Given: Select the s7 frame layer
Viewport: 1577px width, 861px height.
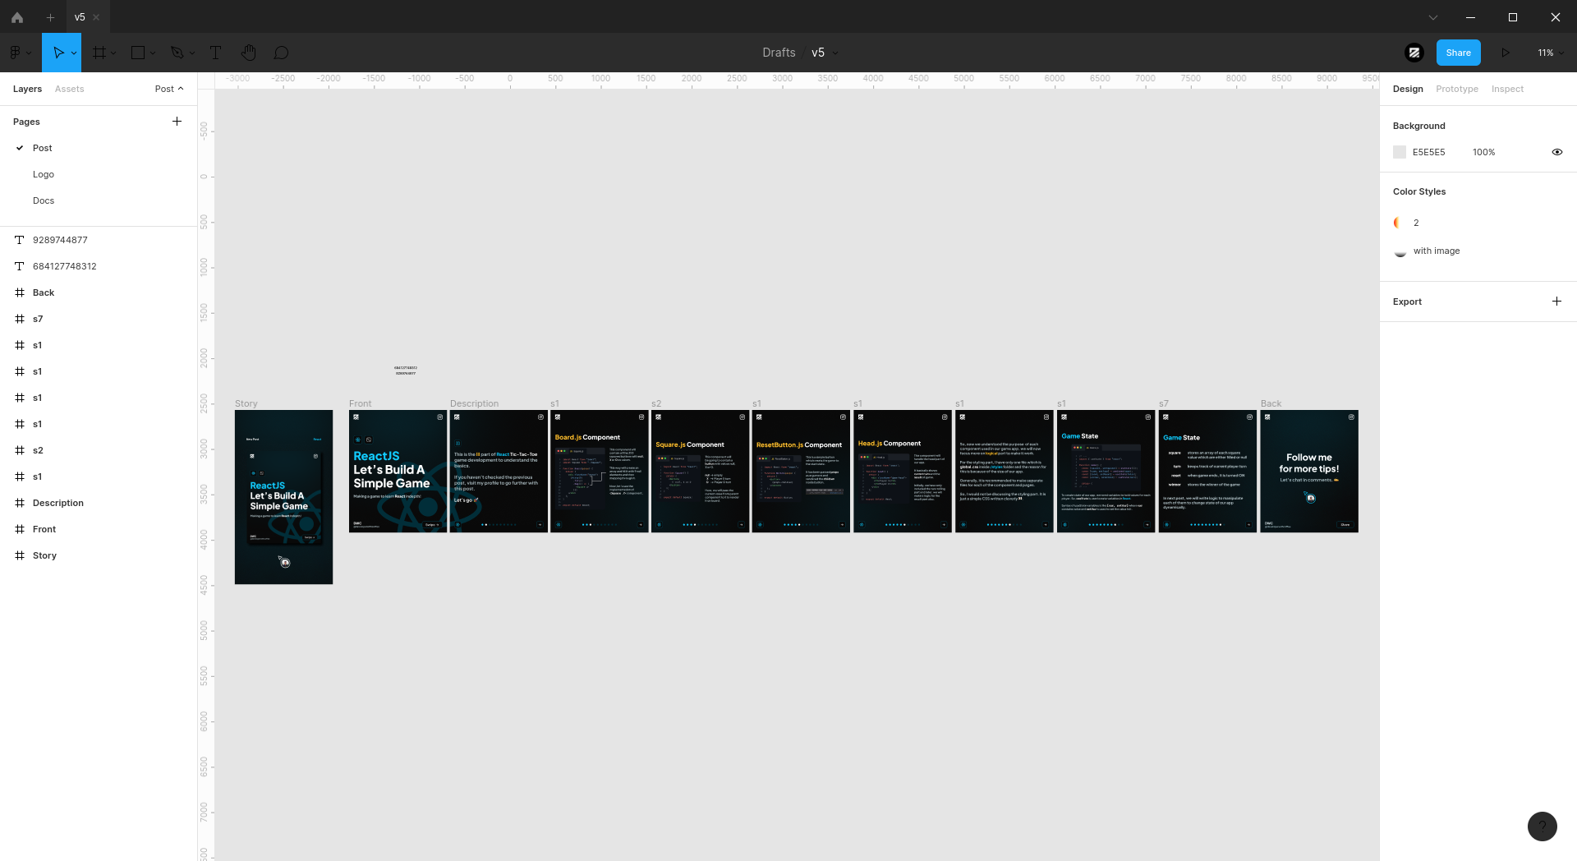Looking at the screenshot, I should click(x=99, y=319).
